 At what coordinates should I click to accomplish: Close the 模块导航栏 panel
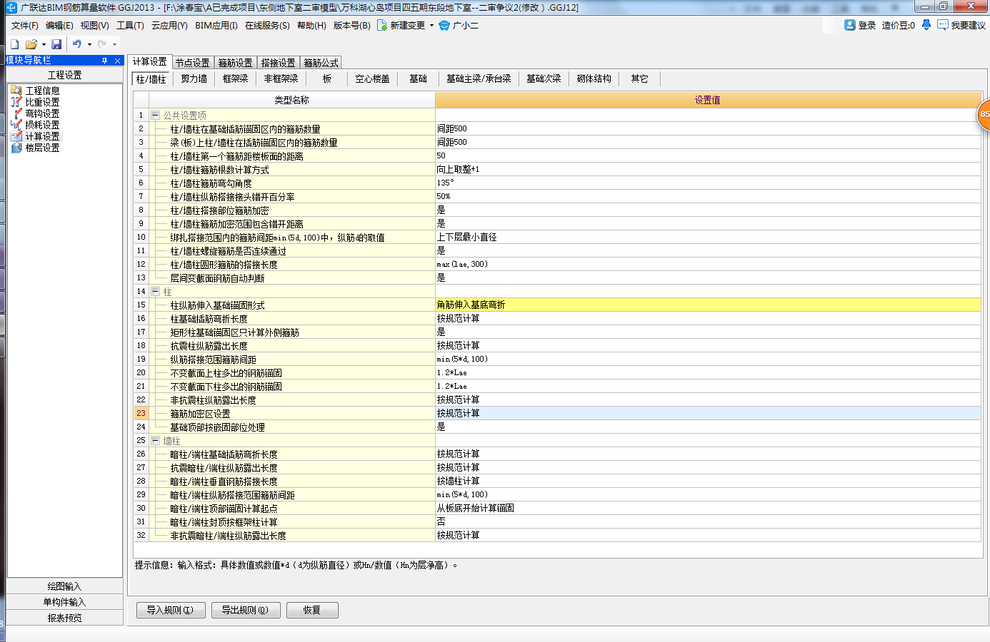[x=118, y=61]
